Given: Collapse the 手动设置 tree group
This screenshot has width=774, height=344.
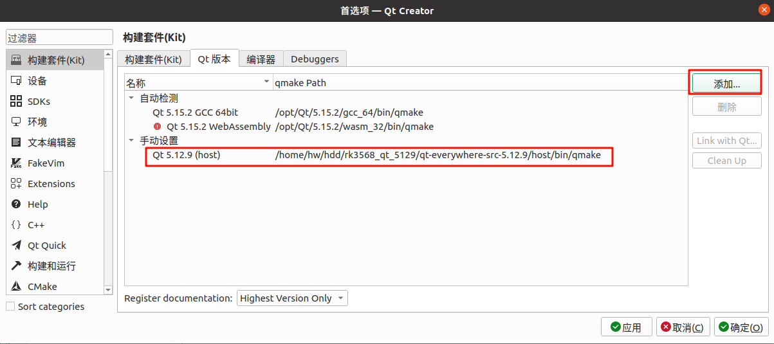Looking at the screenshot, I should (x=131, y=140).
